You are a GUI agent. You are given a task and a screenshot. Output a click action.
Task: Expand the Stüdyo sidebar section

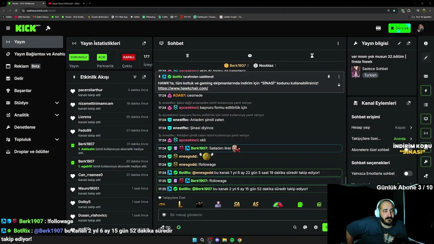57,103
